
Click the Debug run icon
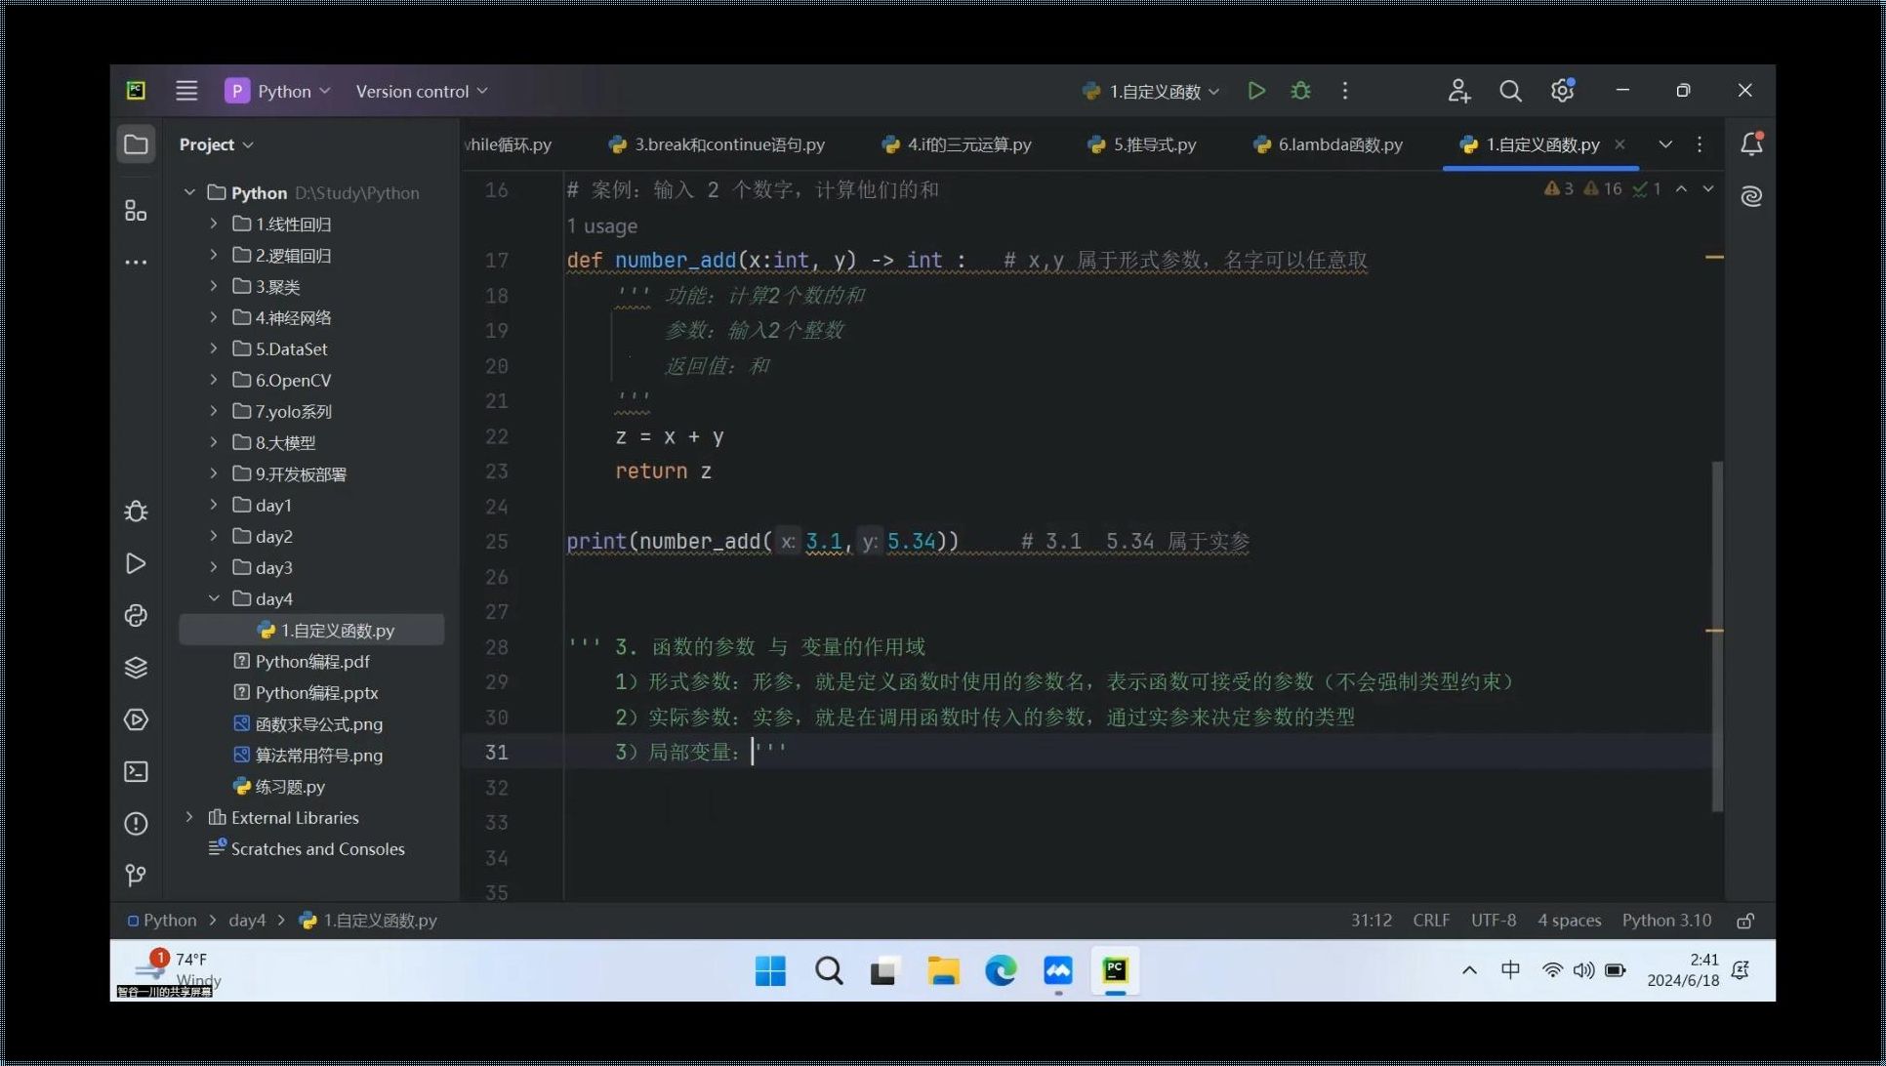click(x=1299, y=91)
